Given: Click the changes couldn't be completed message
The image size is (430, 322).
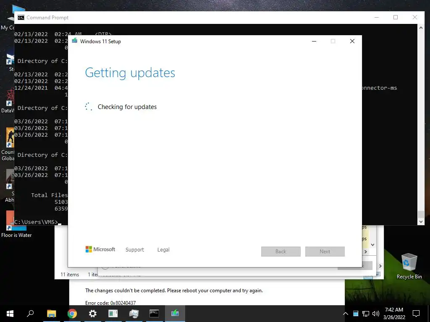Looking at the screenshot, I should (174, 291).
